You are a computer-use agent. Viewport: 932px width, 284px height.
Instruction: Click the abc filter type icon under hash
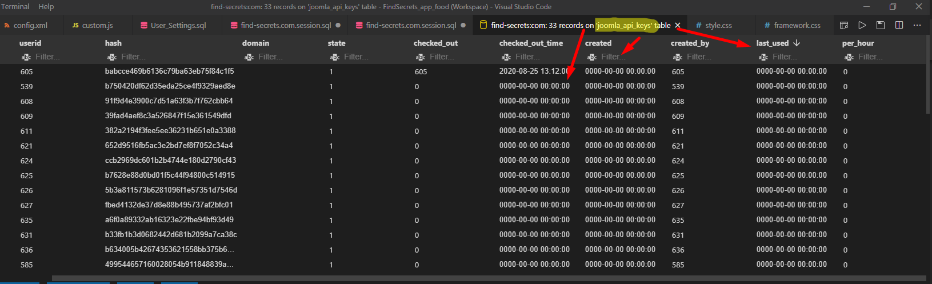[111, 57]
